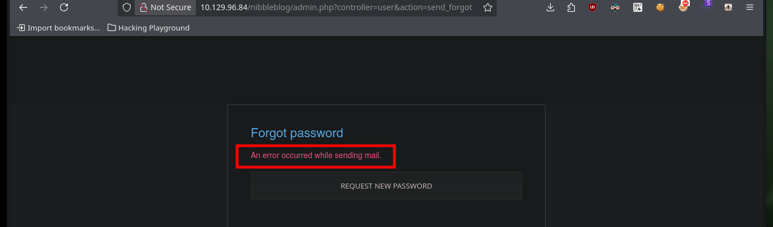Screen dimensions: 773x227
Task: Open the photo-thumbnail extension icon
Action: click(728, 7)
